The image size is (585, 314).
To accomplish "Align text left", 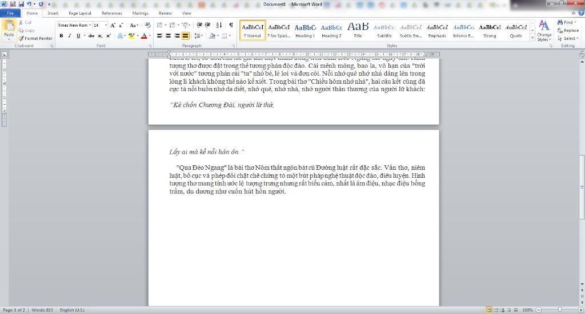I will tap(160, 36).
